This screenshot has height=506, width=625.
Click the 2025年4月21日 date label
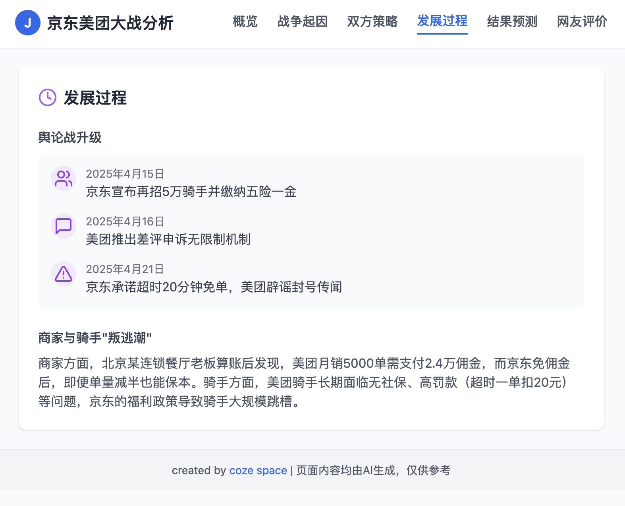point(125,269)
